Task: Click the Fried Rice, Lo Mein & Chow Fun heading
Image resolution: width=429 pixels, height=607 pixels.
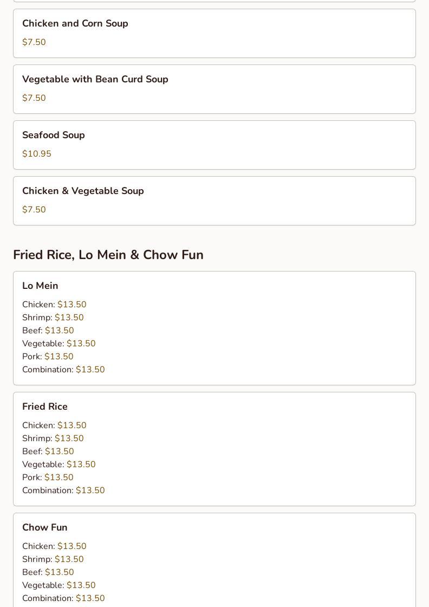Action: point(108,255)
